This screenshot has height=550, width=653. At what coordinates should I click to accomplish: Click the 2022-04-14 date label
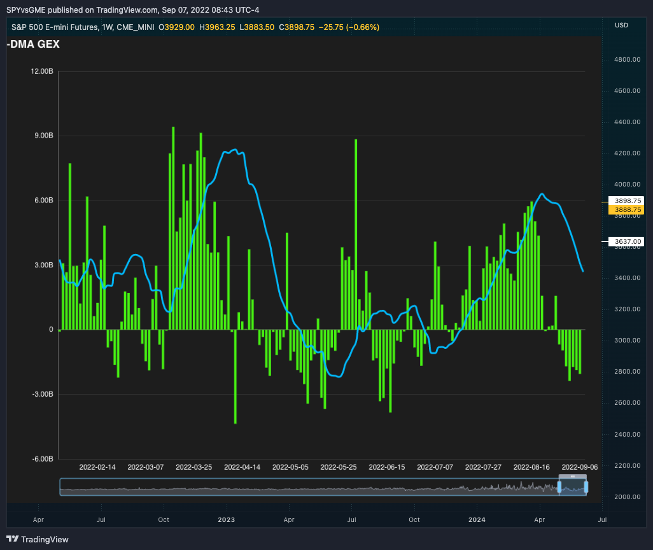tap(242, 467)
